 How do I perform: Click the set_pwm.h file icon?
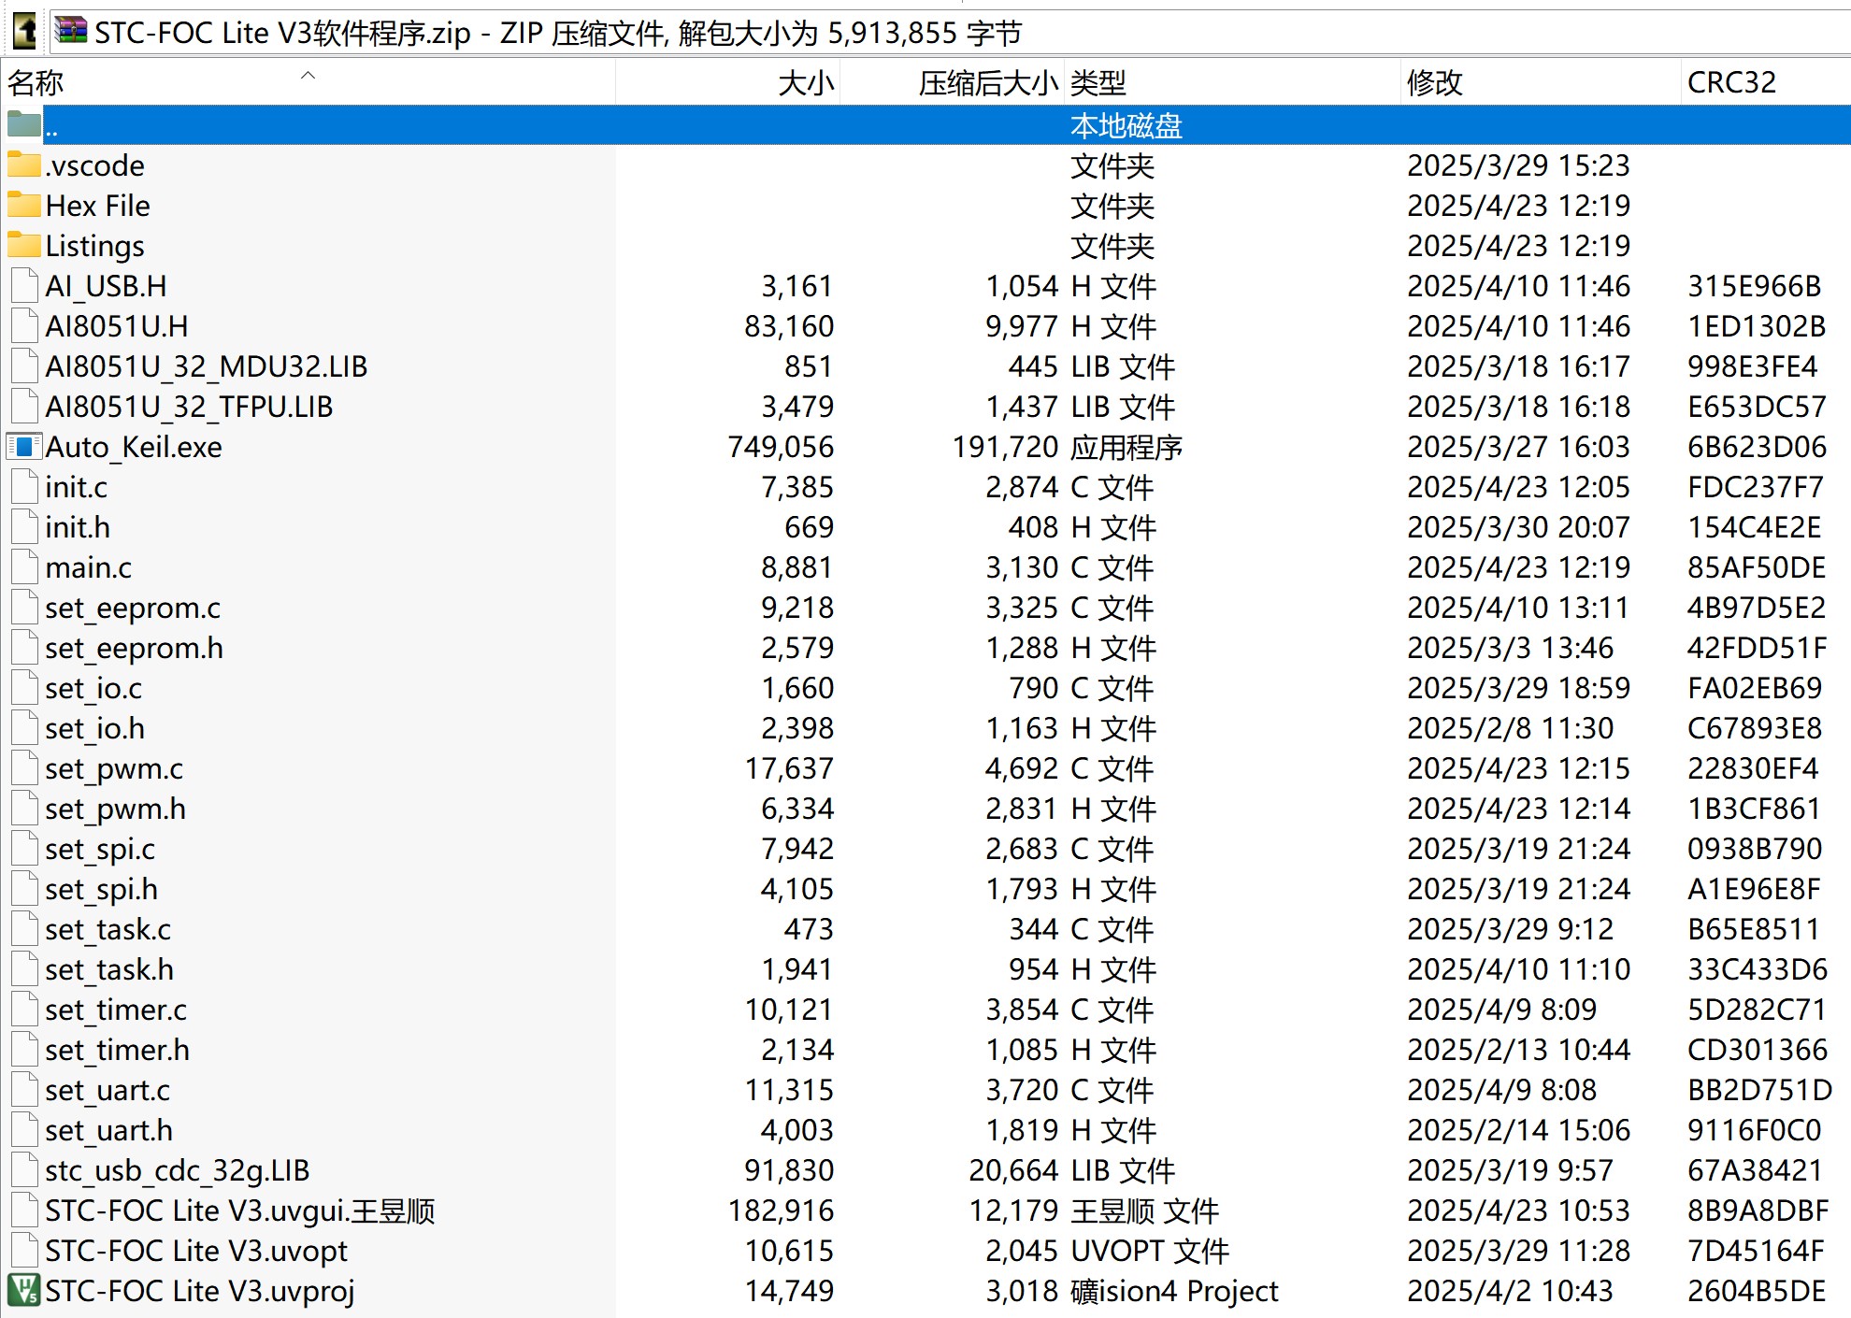(24, 809)
